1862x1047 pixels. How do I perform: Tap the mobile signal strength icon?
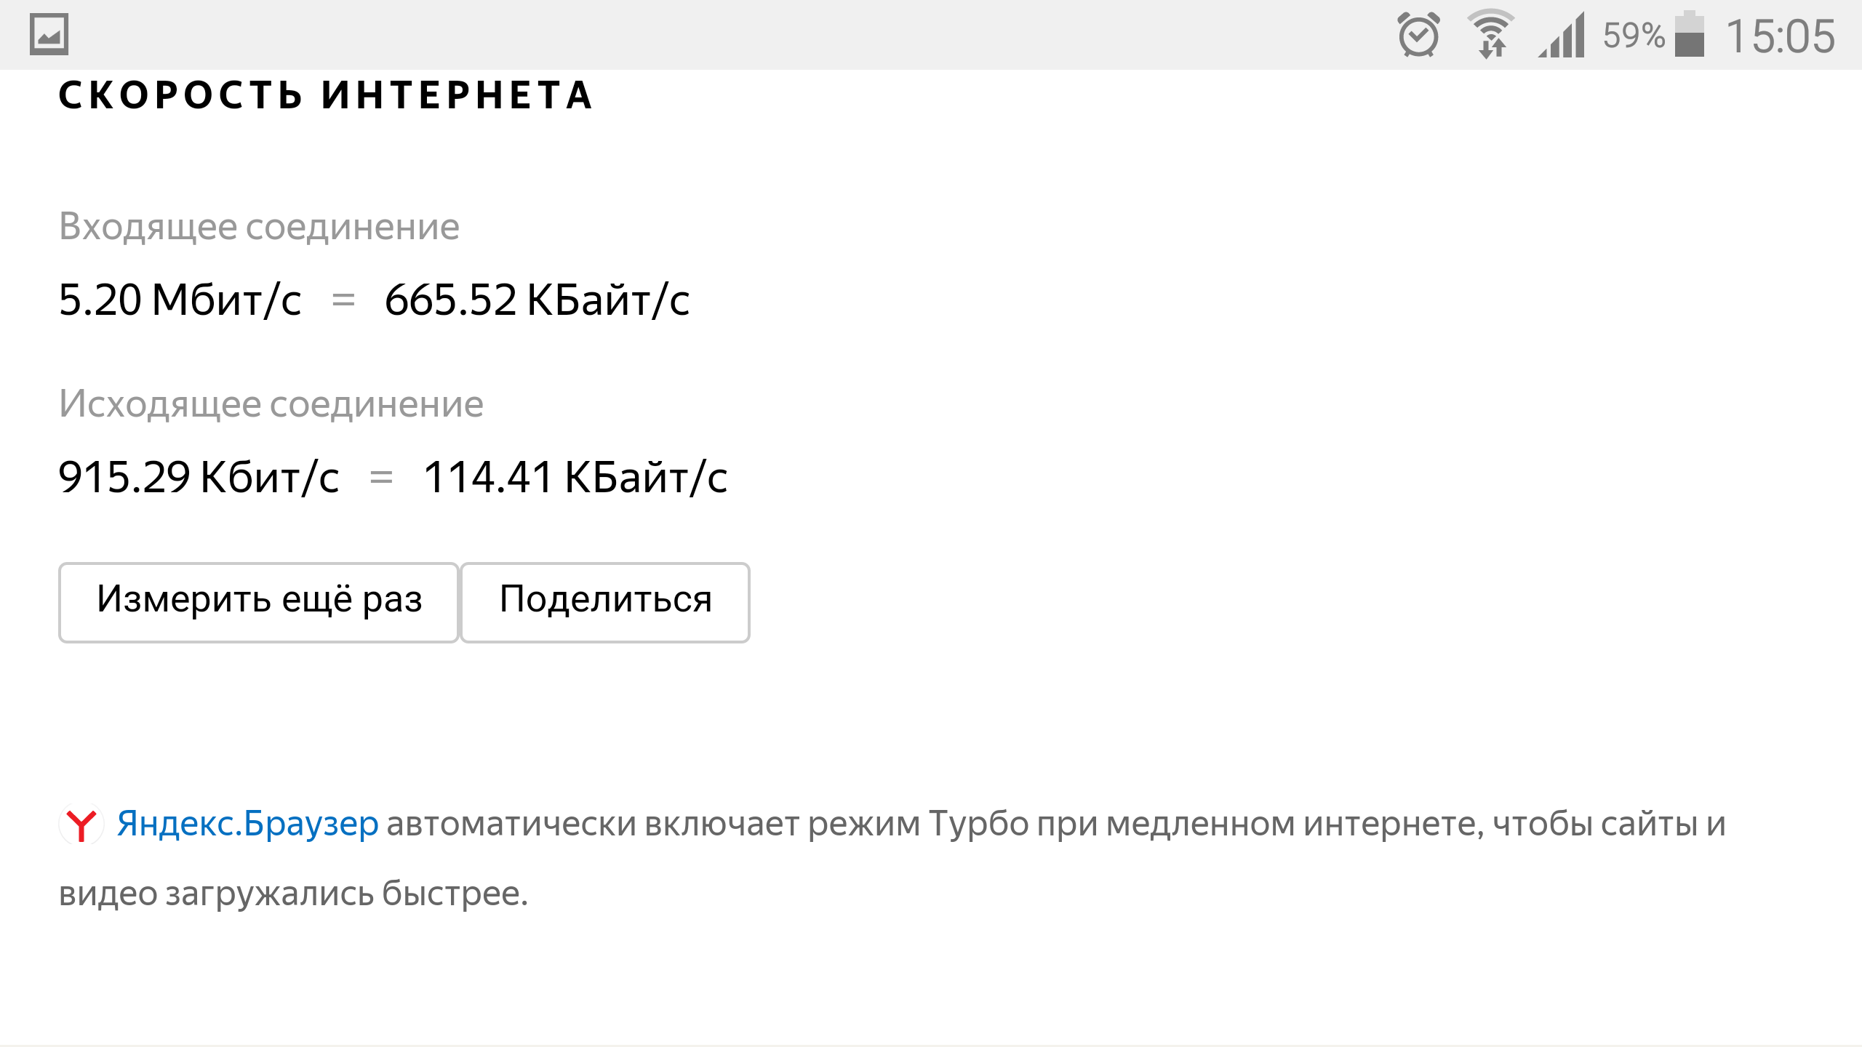(x=1562, y=35)
